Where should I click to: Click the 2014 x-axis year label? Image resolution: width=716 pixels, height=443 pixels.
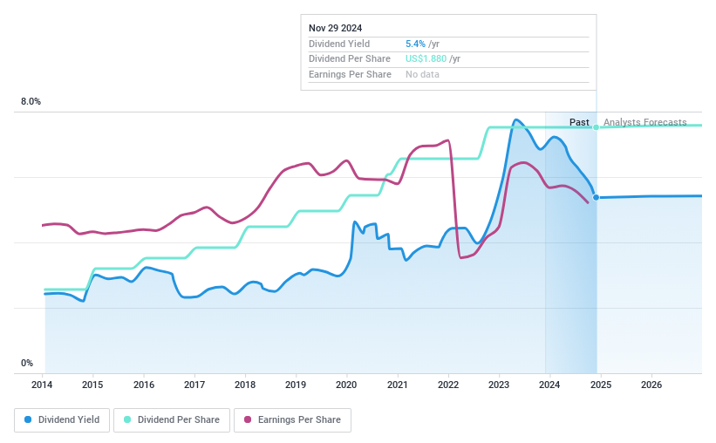(x=43, y=385)
